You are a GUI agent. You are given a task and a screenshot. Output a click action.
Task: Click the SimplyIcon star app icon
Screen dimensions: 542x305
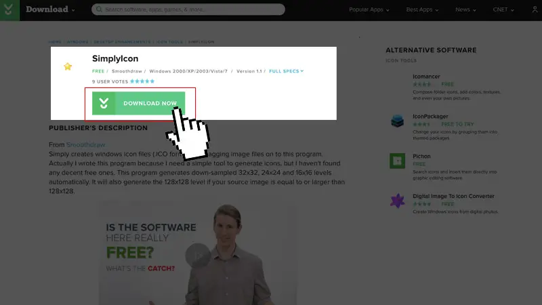coord(68,66)
